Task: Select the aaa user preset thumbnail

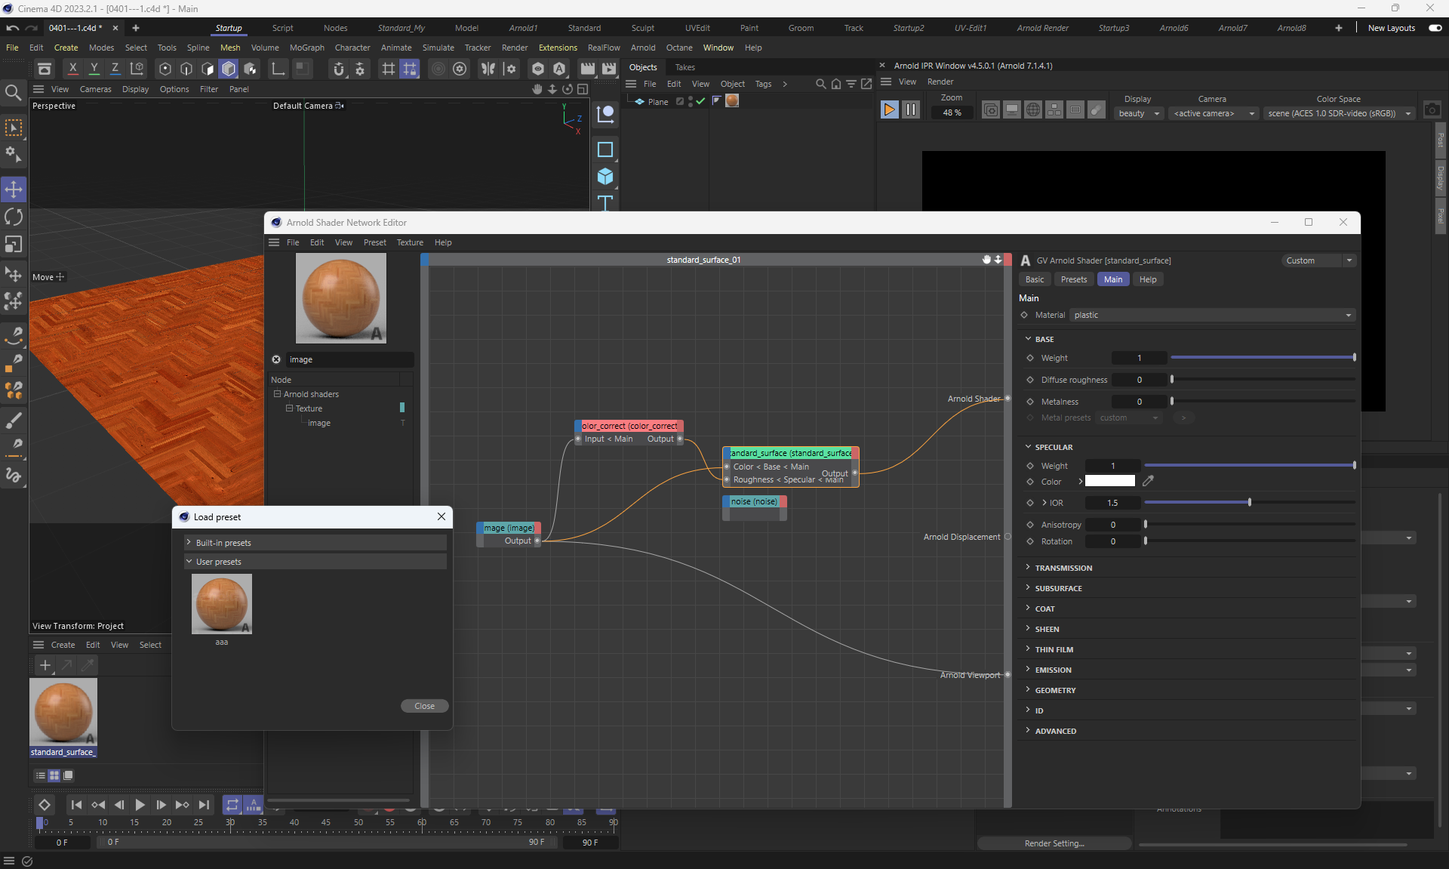Action: (221, 604)
